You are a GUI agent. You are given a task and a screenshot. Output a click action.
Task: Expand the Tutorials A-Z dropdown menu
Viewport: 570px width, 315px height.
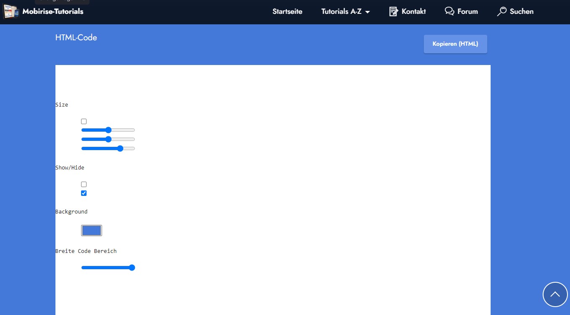point(346,12)
